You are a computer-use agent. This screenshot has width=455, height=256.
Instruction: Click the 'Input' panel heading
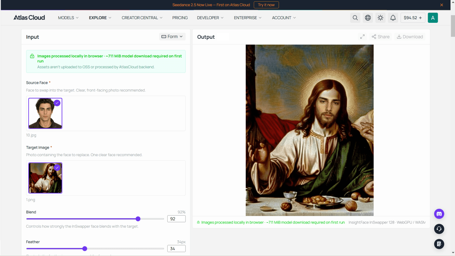33,37
